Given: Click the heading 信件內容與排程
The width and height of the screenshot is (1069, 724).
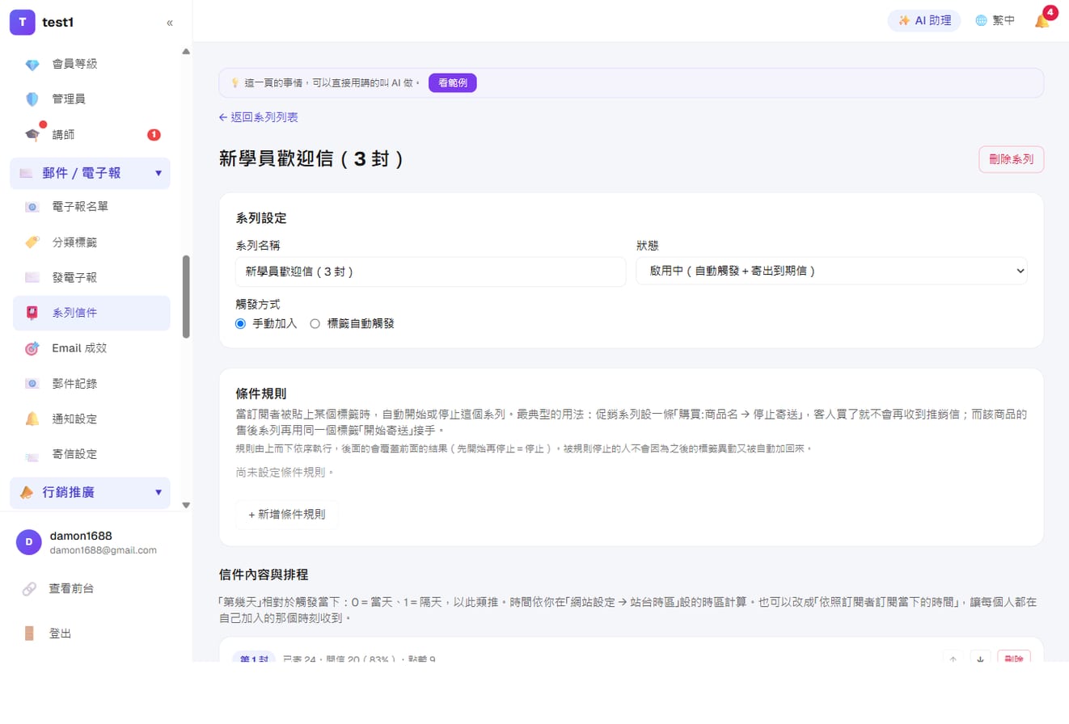Looking at the screenshot, I should [264, 575].
